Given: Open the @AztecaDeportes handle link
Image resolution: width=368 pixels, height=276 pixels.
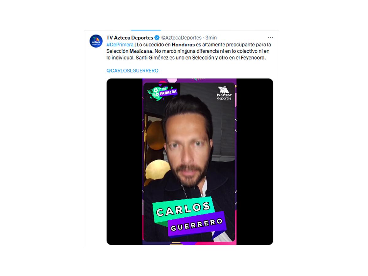Looking at the screenshot, I should tap(181, 38).
